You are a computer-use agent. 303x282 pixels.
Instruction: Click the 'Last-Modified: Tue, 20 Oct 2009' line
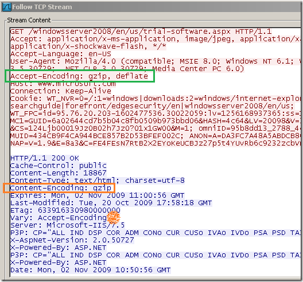[x=111, y=203]
